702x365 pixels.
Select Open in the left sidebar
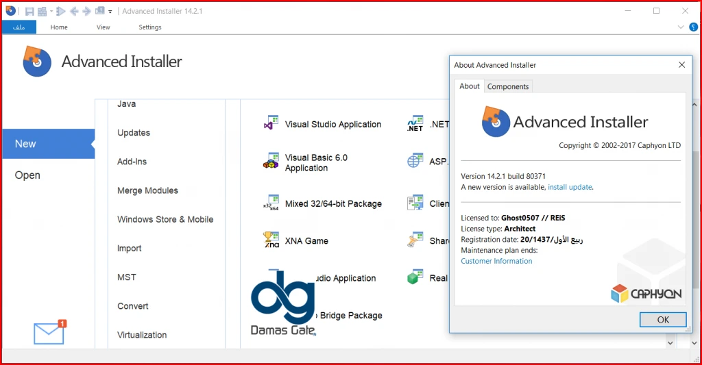click(27, 175)
